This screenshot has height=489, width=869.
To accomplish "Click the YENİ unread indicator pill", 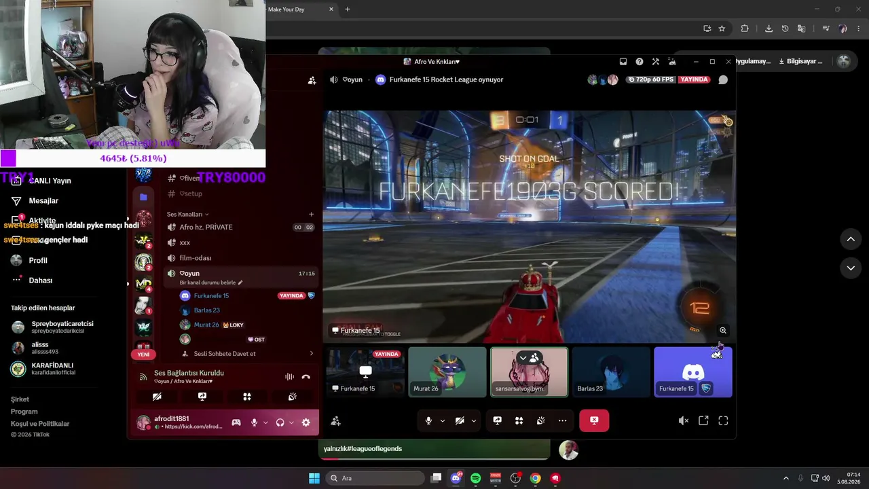I will (143, 355).
